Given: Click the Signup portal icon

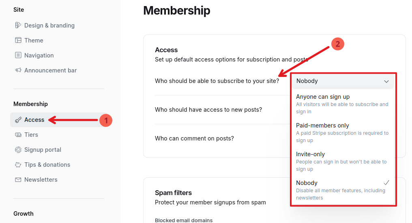Looking at the screenshot, I should click(18, 150).
